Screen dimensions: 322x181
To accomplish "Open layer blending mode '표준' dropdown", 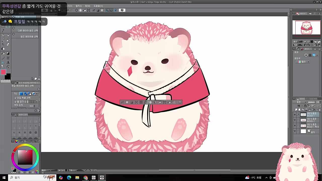I will [x=301, y=102].
